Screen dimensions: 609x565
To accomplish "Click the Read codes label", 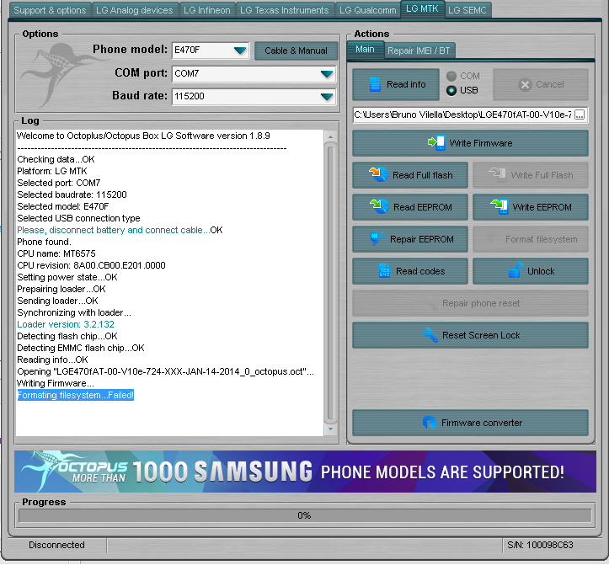I will [x=420, y=271].
